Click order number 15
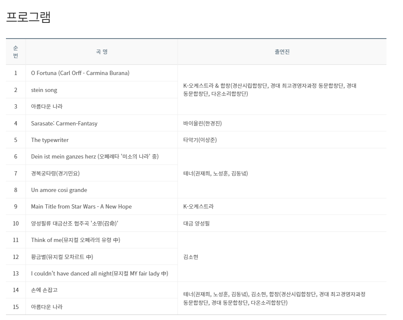 point(16,307)
